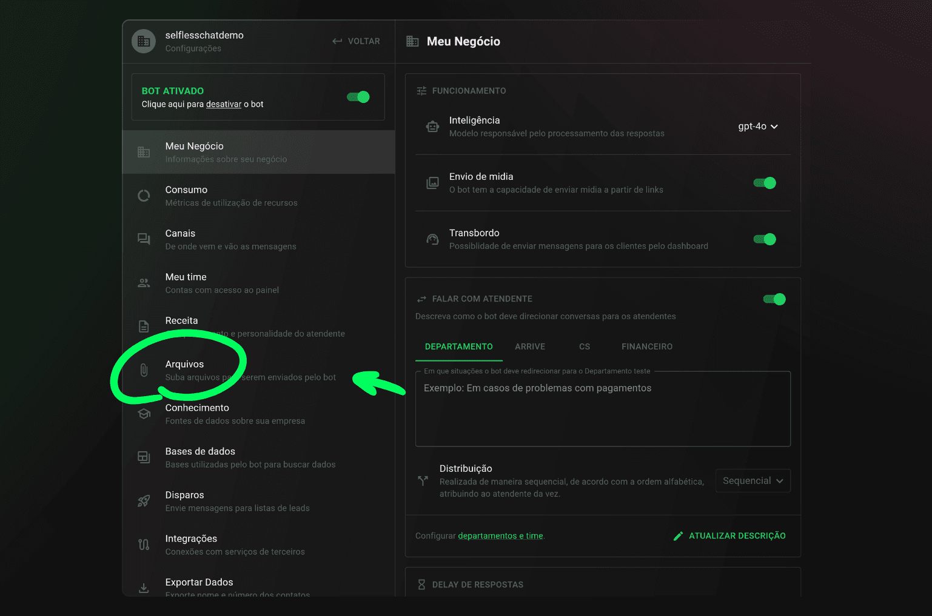This screenshot has width=932, height=616.
Task: Click the Transbordo headset icon
Action: pyautogui.click(x=432, y=239)
